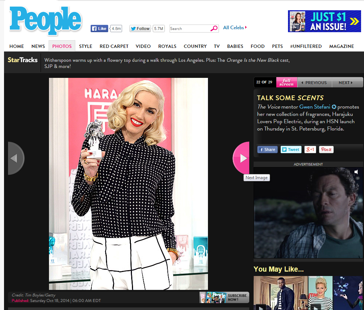Toggle the speaker icon on the video ad
This screenshot has width=364, height=310.
pyautogui.click(x=356, y=172)
